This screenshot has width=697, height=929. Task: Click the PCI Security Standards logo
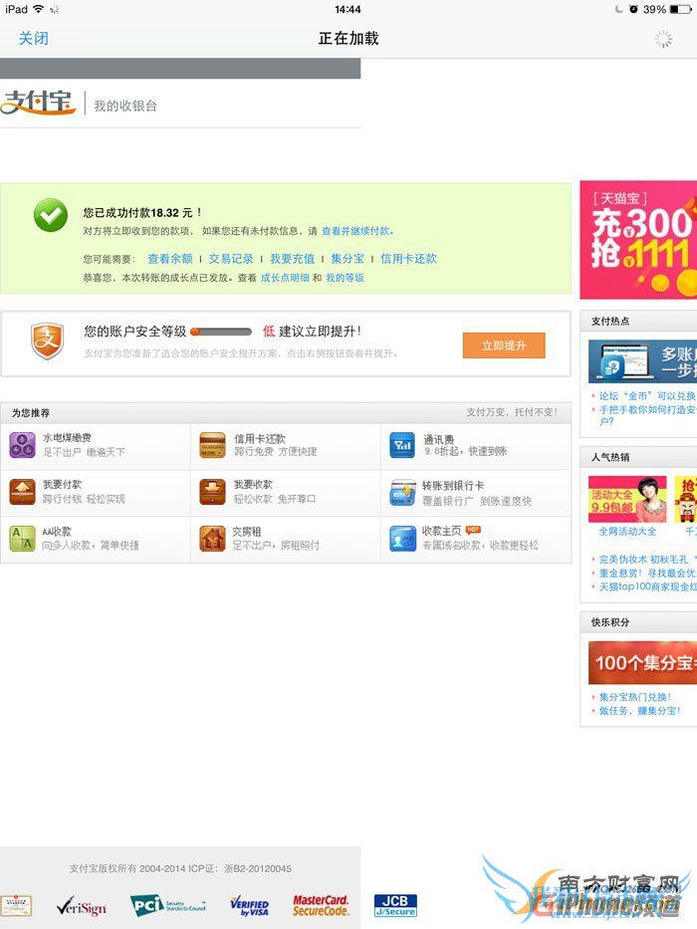coord(168,905)
